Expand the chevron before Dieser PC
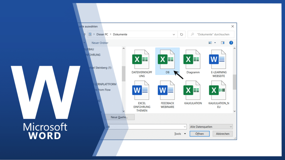285x160 pixels. coord(94,34)
